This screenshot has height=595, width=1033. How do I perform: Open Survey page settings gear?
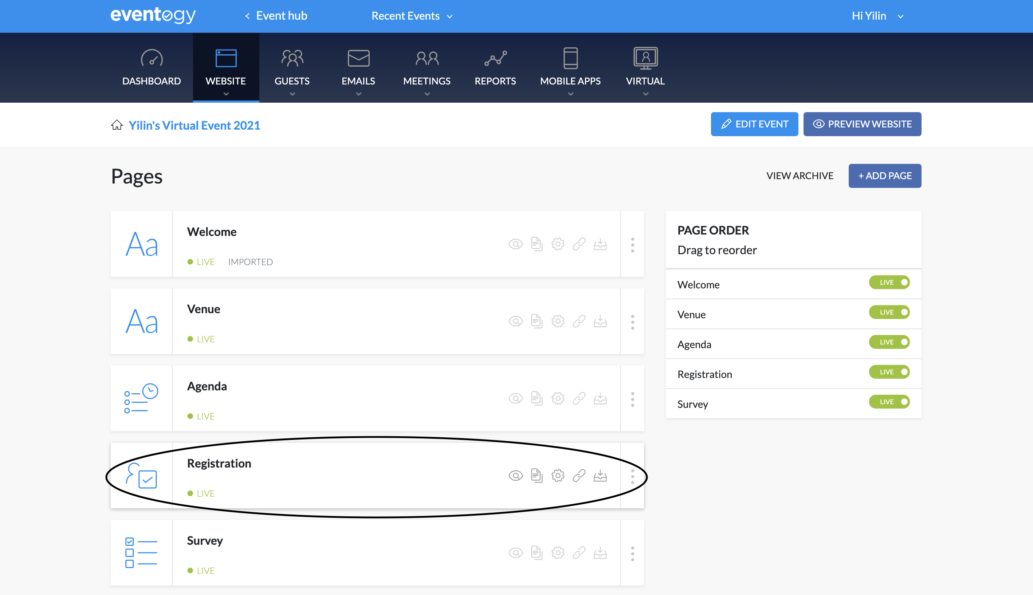(x=558, y=553)
